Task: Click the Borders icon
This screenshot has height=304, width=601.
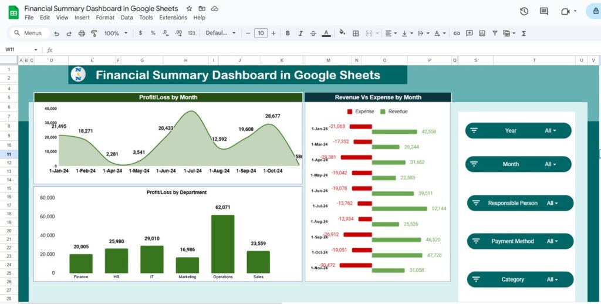Action: (x=356, y=33)
